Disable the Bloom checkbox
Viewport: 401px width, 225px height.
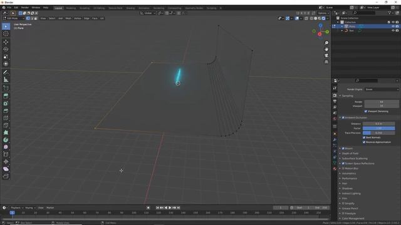click(x=343, y=149)
